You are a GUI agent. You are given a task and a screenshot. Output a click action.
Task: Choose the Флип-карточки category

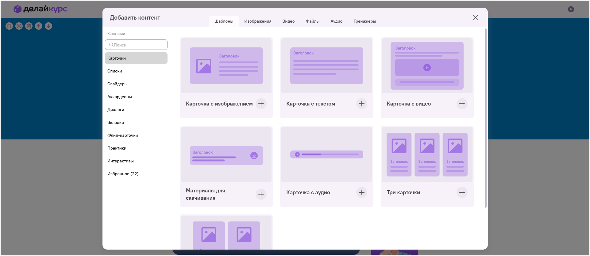[136, 135]
